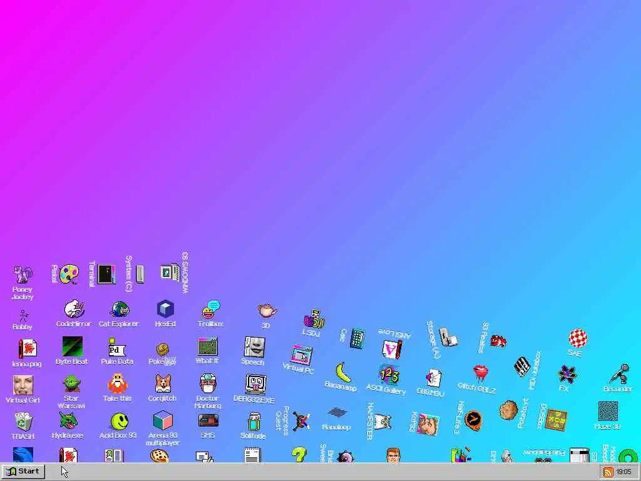This screenshot has height=481, width=641.
Task: Open the HAMPSTER icon
Action: click(383, 422)
